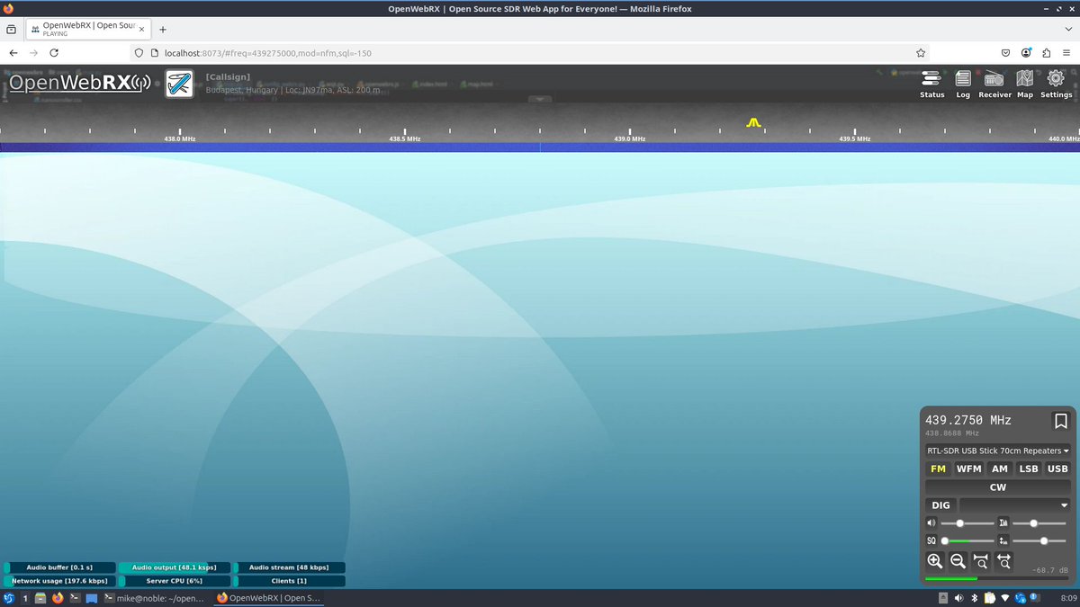Click the waterfall max level slider

coord(1039,522)
